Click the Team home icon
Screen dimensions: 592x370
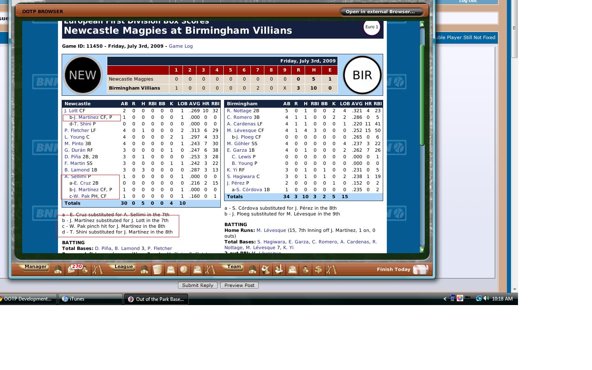(252, 270)
